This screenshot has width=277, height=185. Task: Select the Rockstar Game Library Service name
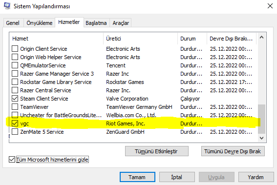(x=56, y=82)
